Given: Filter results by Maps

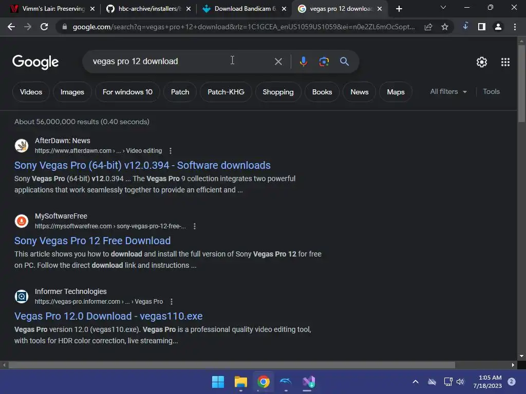Looking at the screenshot, I should coord(396,92).
